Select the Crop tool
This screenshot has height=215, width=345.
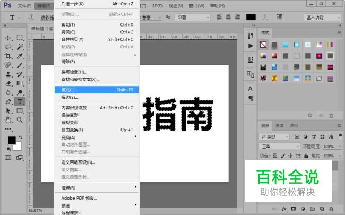click(x=8, y=56)
